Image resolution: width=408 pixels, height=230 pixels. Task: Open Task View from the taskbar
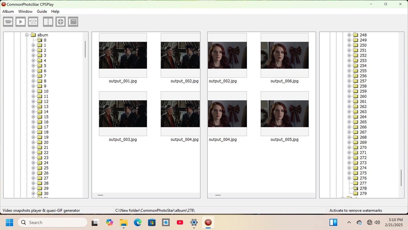(x=95, y=222)
